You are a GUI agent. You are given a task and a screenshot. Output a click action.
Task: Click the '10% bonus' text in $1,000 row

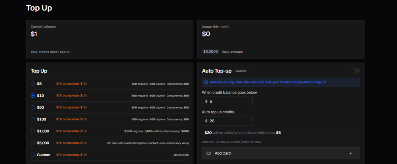coord(71,131)
